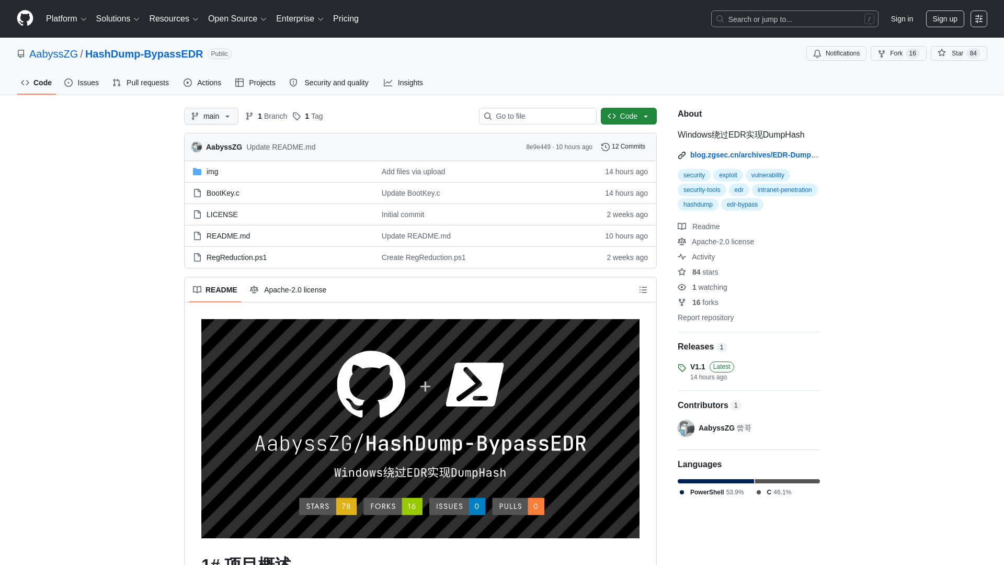
Task: Click the edr-bypass topic tag
Action: [742, 205]
